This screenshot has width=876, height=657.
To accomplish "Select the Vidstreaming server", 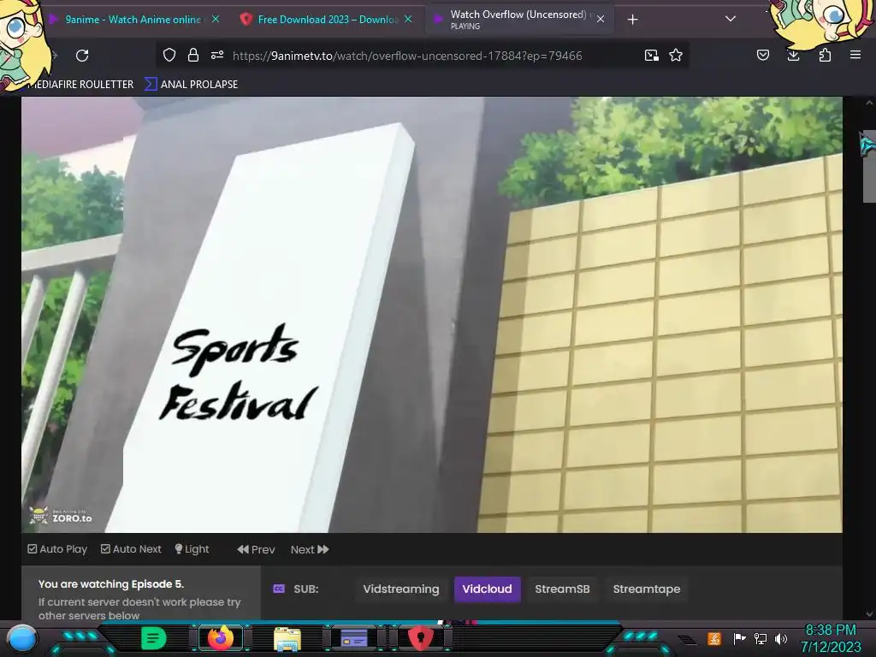I will click(401, 589).
